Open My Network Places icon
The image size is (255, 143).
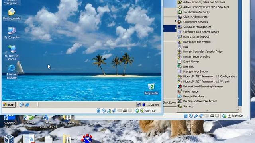coord(12,53)
